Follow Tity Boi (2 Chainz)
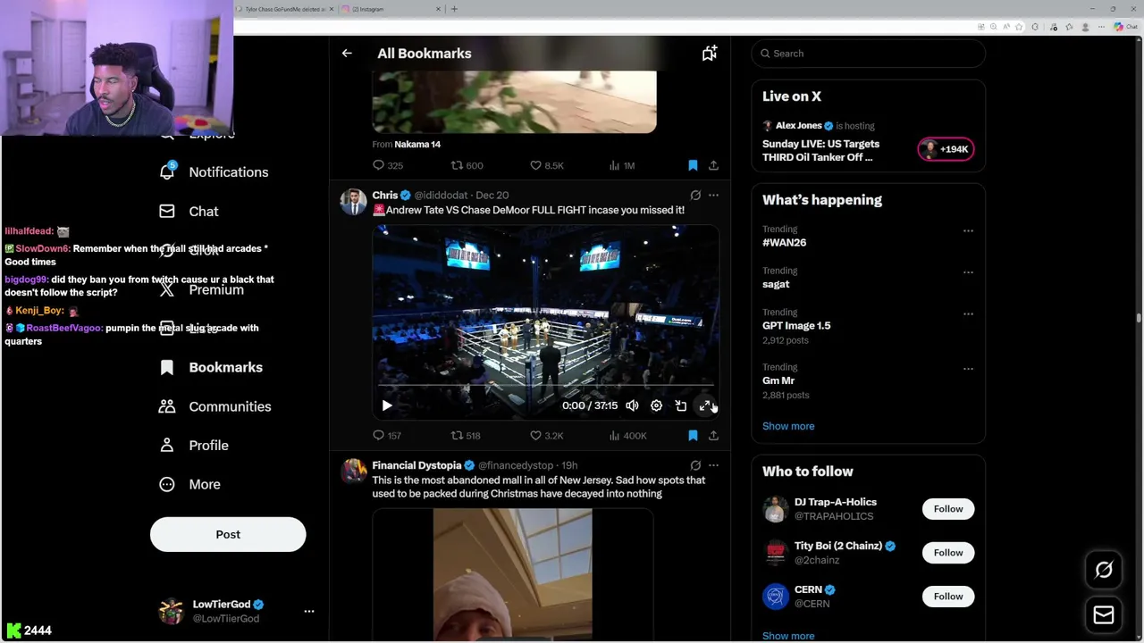1144x643 pixels. (x=948, y=553)
